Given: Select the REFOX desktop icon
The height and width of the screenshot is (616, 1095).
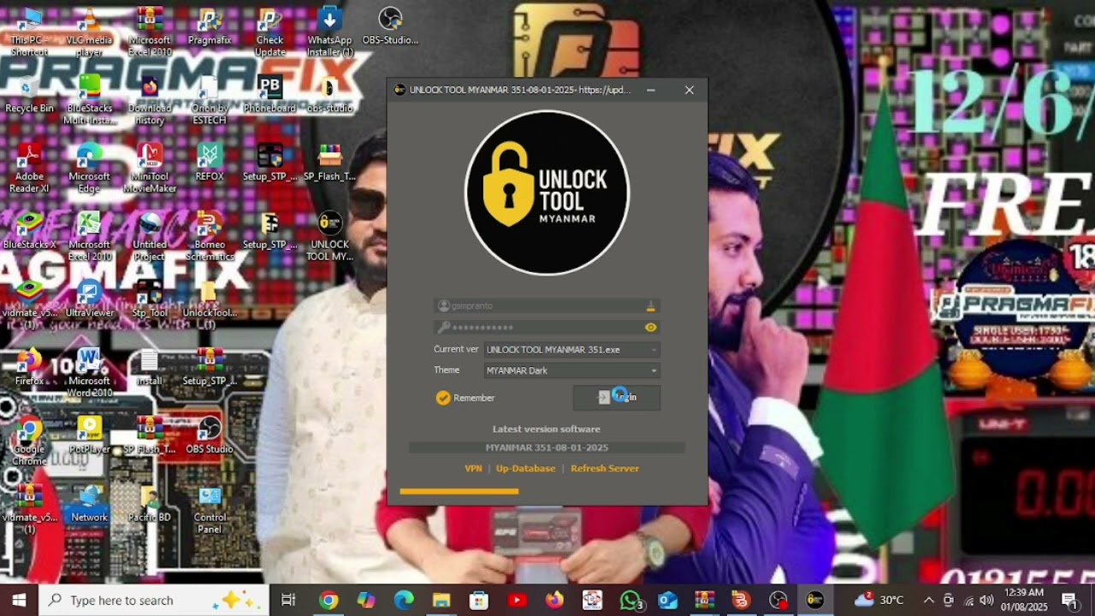Looking at the screenshot, I should [210, 162].
